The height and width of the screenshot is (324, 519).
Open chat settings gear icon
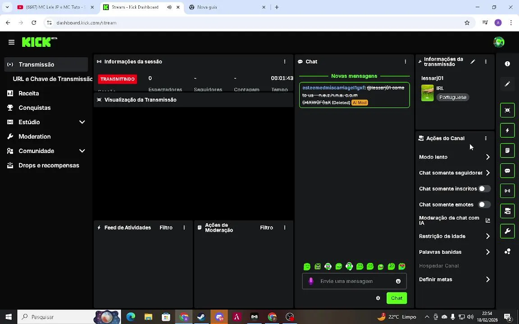(378, 298)
